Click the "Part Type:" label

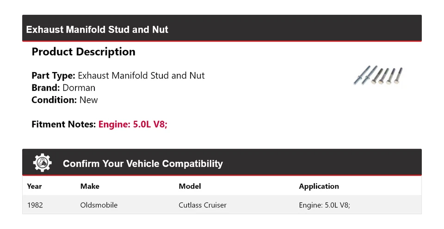coord(53,75)
